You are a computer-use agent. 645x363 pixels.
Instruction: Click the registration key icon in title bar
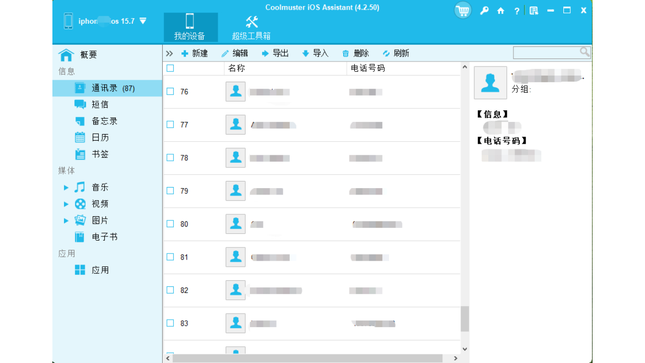(x=484, y=10)
